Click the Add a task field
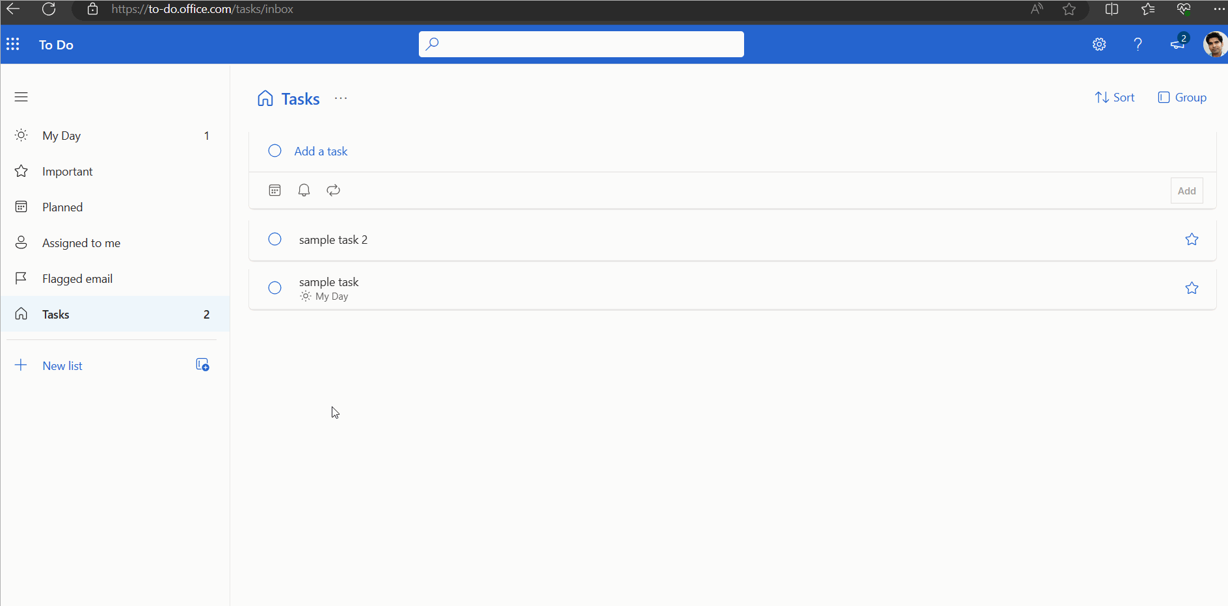 320,151
